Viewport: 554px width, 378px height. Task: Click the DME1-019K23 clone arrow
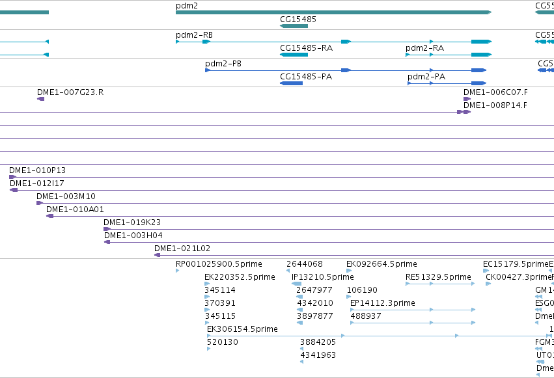pyautogui.click(x=107, y=229)
